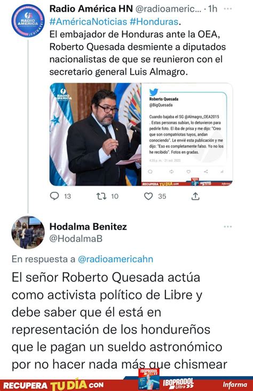Image resolution: width=253 pixels, height=391 pixels.
Task: Open the #AméricaNoticias hashtag
Action: (88, 22)
